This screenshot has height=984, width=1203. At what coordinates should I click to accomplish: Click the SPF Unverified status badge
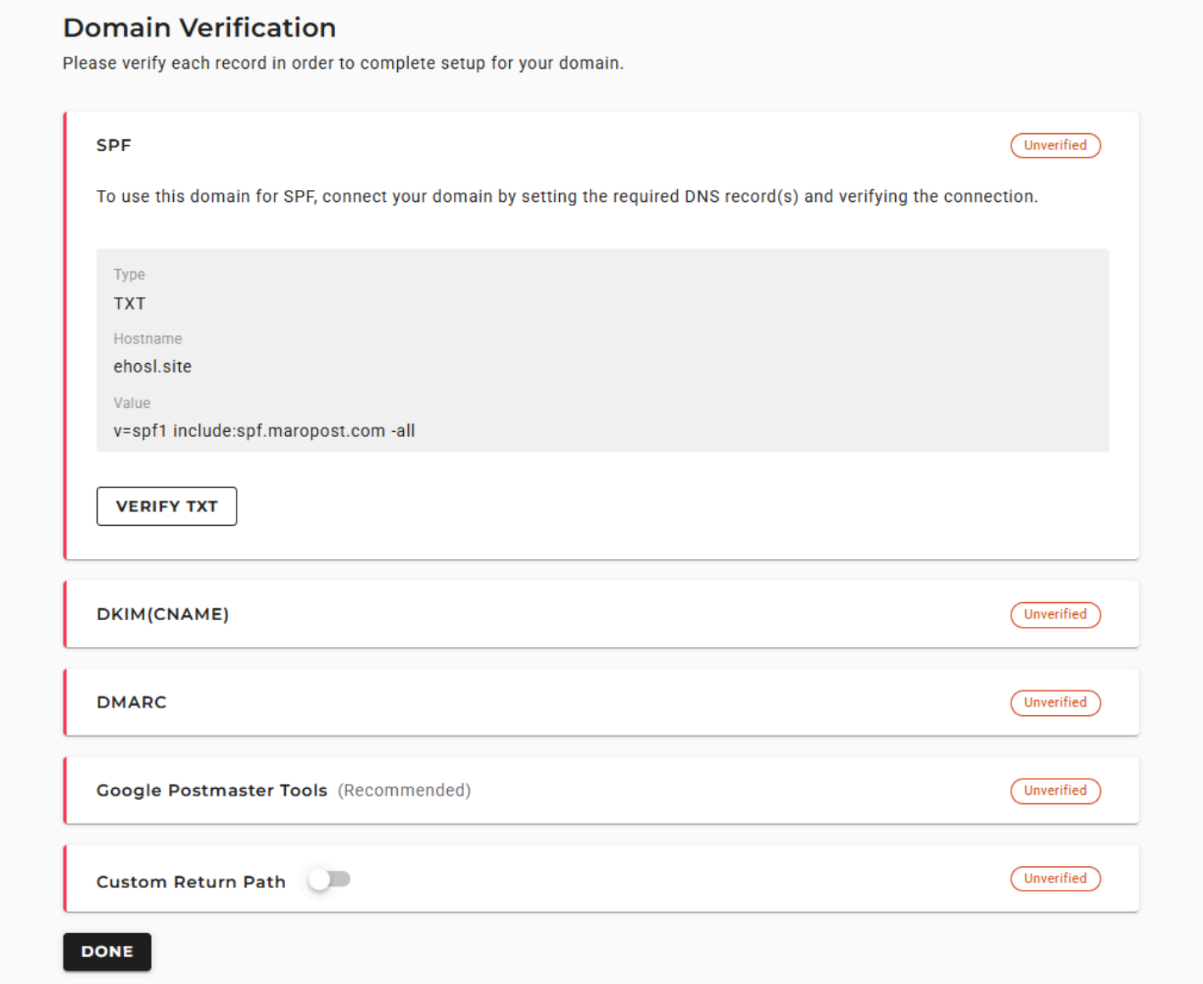1055,145
